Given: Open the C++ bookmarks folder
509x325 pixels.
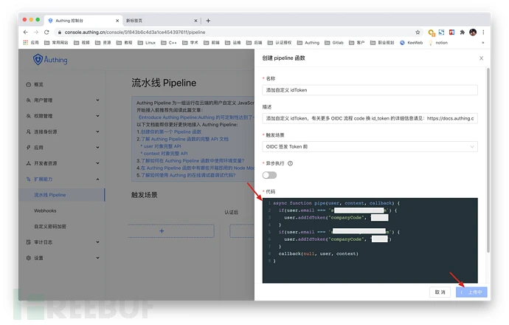Looking at the screenshot, I should click(169, 43).
